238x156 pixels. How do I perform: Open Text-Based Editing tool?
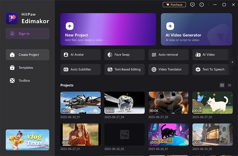click(125, 69)
